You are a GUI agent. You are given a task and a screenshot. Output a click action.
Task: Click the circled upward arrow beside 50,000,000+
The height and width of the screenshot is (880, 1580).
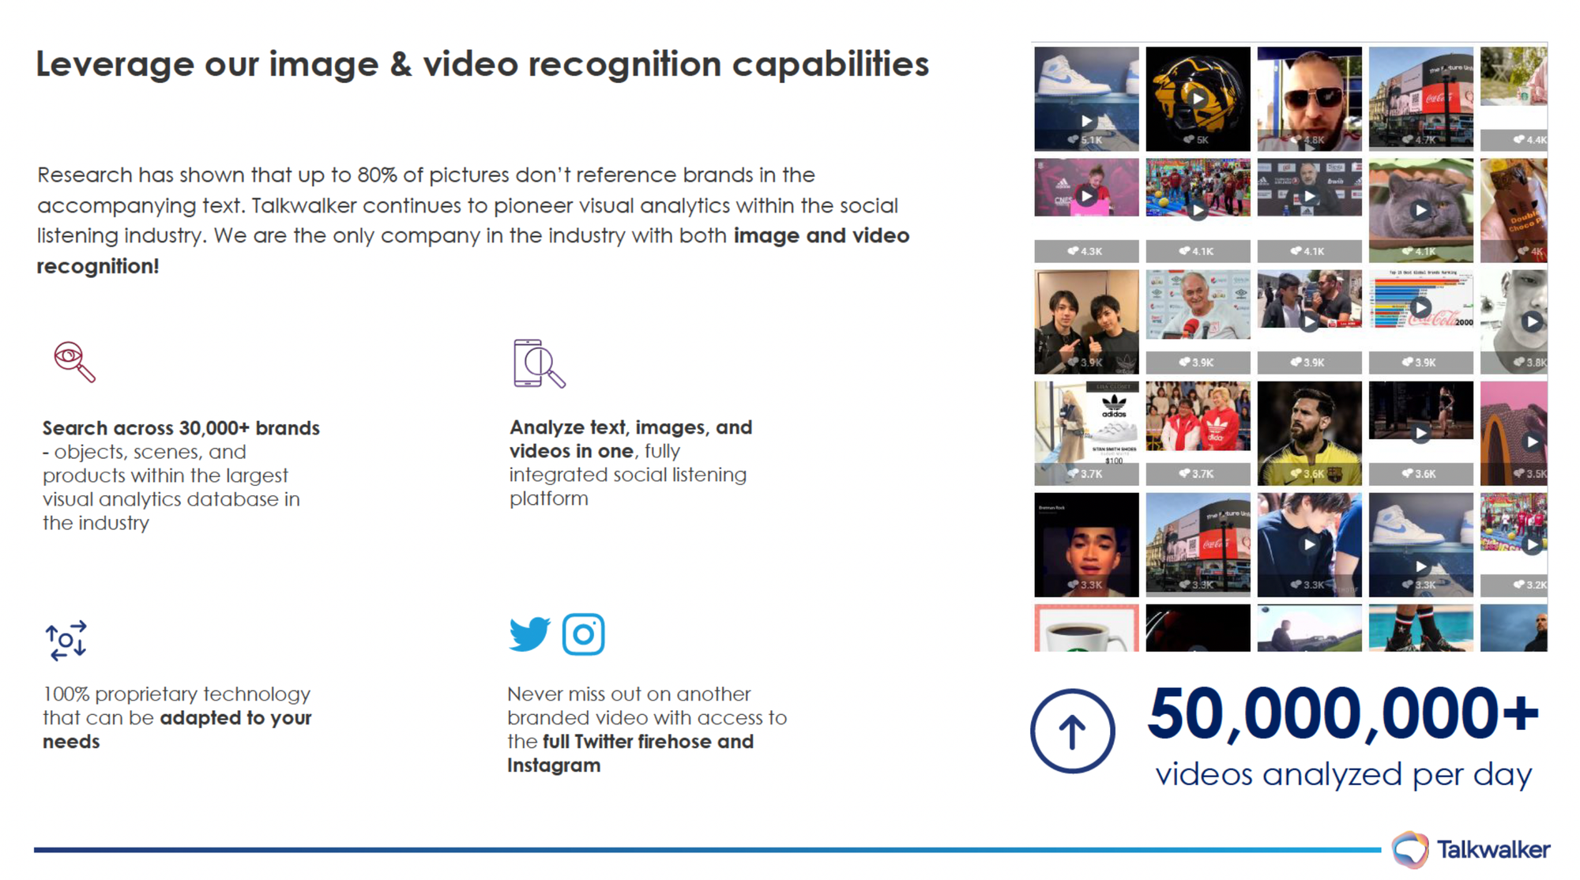(1072, 731)
